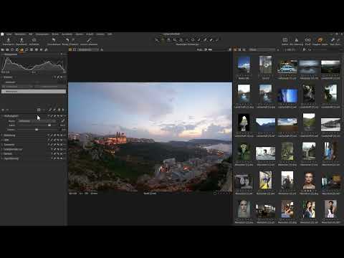Open the Hilfe menu
The height and width of the screenshot is (258, 344).
click(110, 34)
